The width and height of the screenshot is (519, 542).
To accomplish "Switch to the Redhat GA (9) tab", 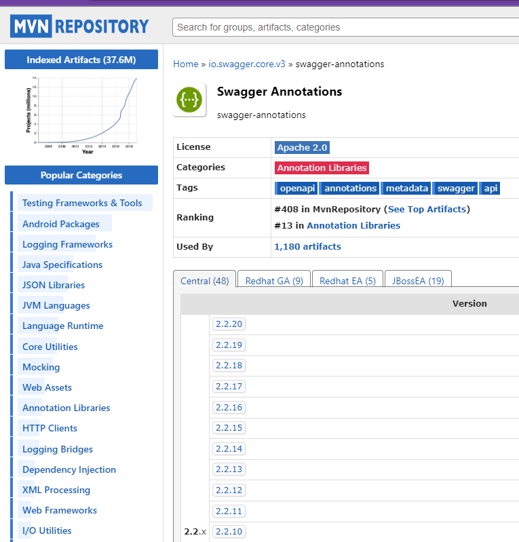I will click(274, 281).
